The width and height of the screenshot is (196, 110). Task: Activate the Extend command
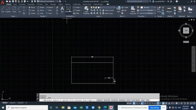[x=49, y=7]
